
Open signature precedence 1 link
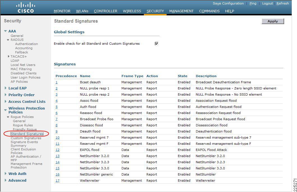point(56,82)
